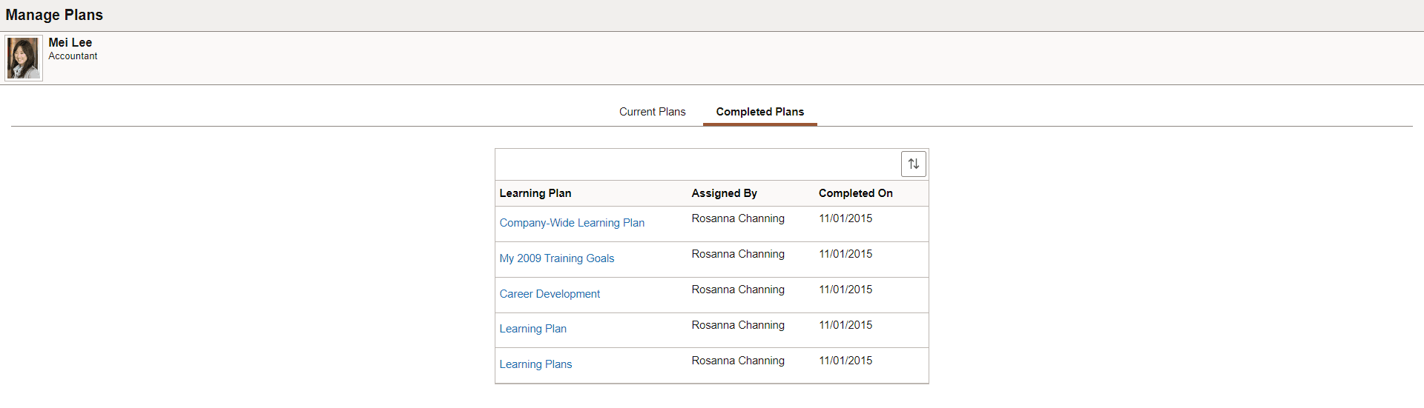
Task: Click the Mei Lee name text
Action: point(70,43)
